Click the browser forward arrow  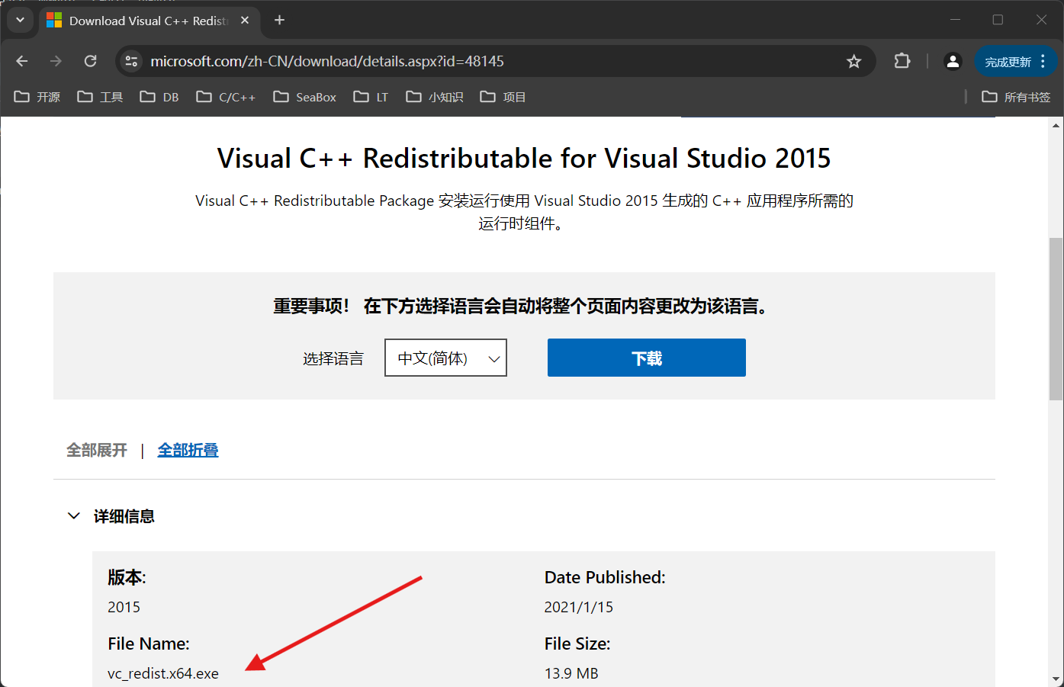coord(56,61)
